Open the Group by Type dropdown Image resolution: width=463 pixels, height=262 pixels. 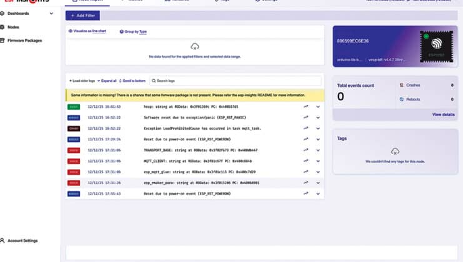point(143,32)
